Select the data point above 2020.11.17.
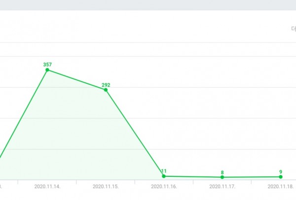Screen dimensions: 296x200 [222, 177]
